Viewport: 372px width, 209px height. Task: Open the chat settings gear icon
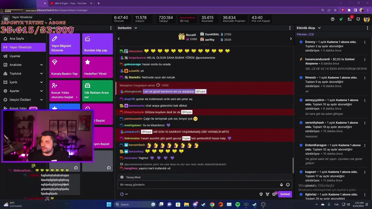(274, 194)
